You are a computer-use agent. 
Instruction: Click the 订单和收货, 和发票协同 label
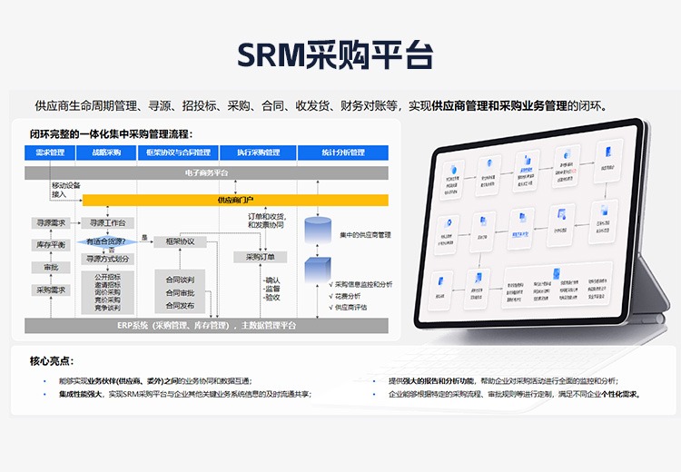point(267,221)
